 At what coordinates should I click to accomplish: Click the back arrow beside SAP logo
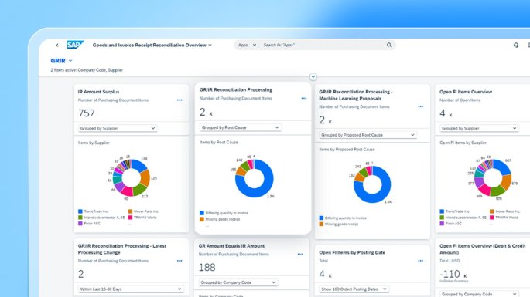[57, 45]
